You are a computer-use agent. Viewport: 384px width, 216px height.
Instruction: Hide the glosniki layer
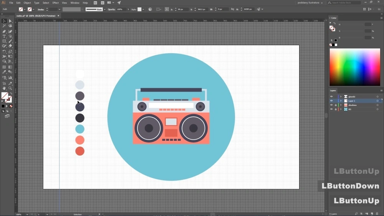(x=331, y=97)
